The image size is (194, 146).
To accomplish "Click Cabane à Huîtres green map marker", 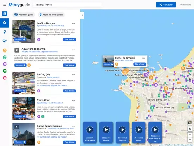I will click(x=152, y=108).
